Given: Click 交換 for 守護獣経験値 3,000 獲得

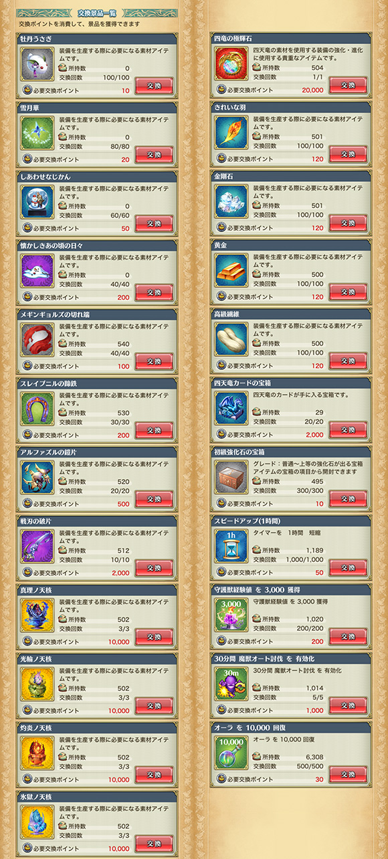Looking at the screenshot, I should (348, 636).
